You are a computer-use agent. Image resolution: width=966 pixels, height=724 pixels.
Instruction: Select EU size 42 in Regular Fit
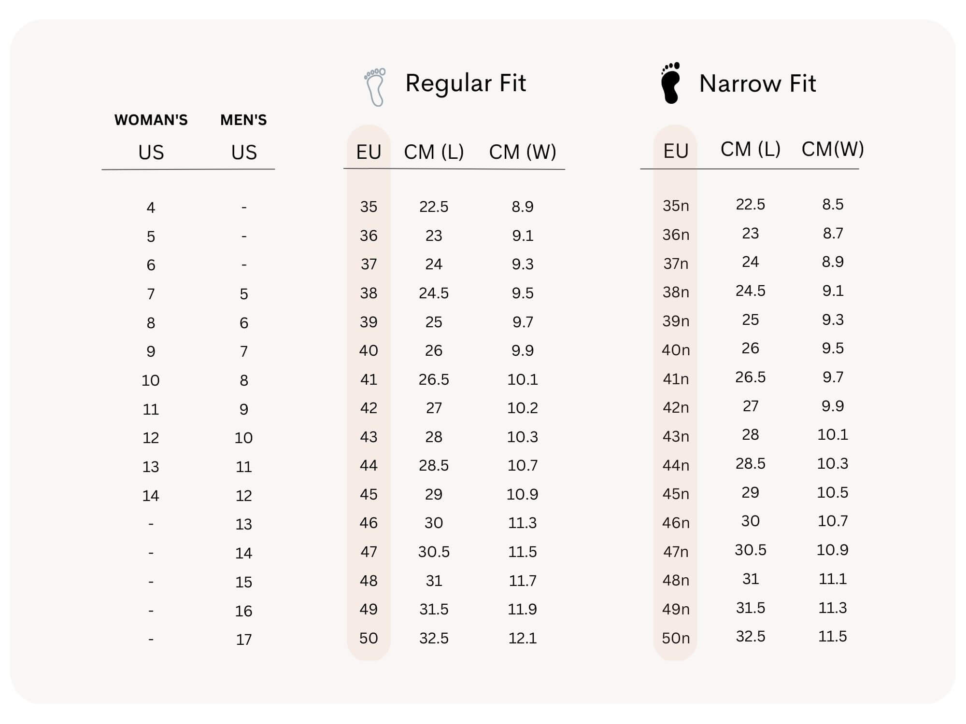(x=369, y=408)
